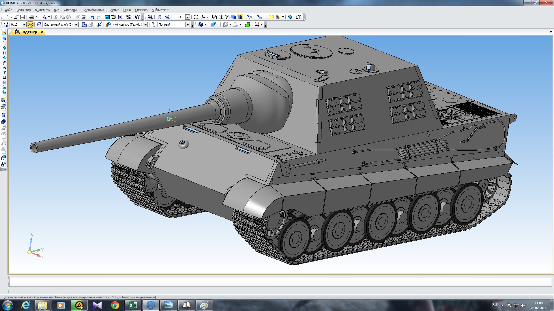Open the print preview tool
Screen dimensions: 554x311
click(44, 17)
